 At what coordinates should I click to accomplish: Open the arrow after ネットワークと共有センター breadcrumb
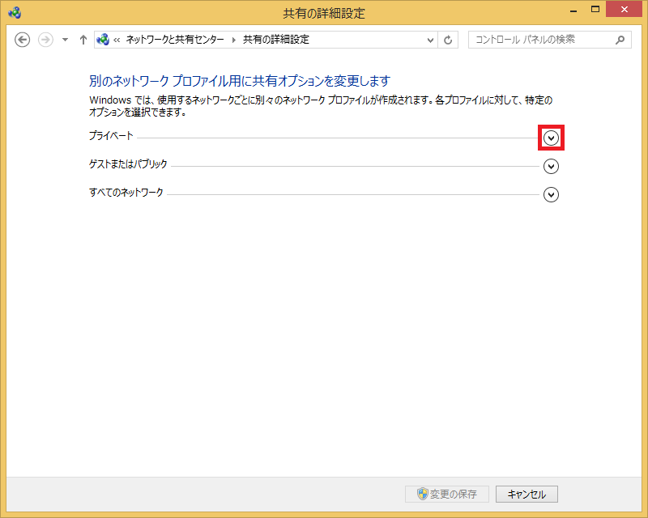(235, 40)
